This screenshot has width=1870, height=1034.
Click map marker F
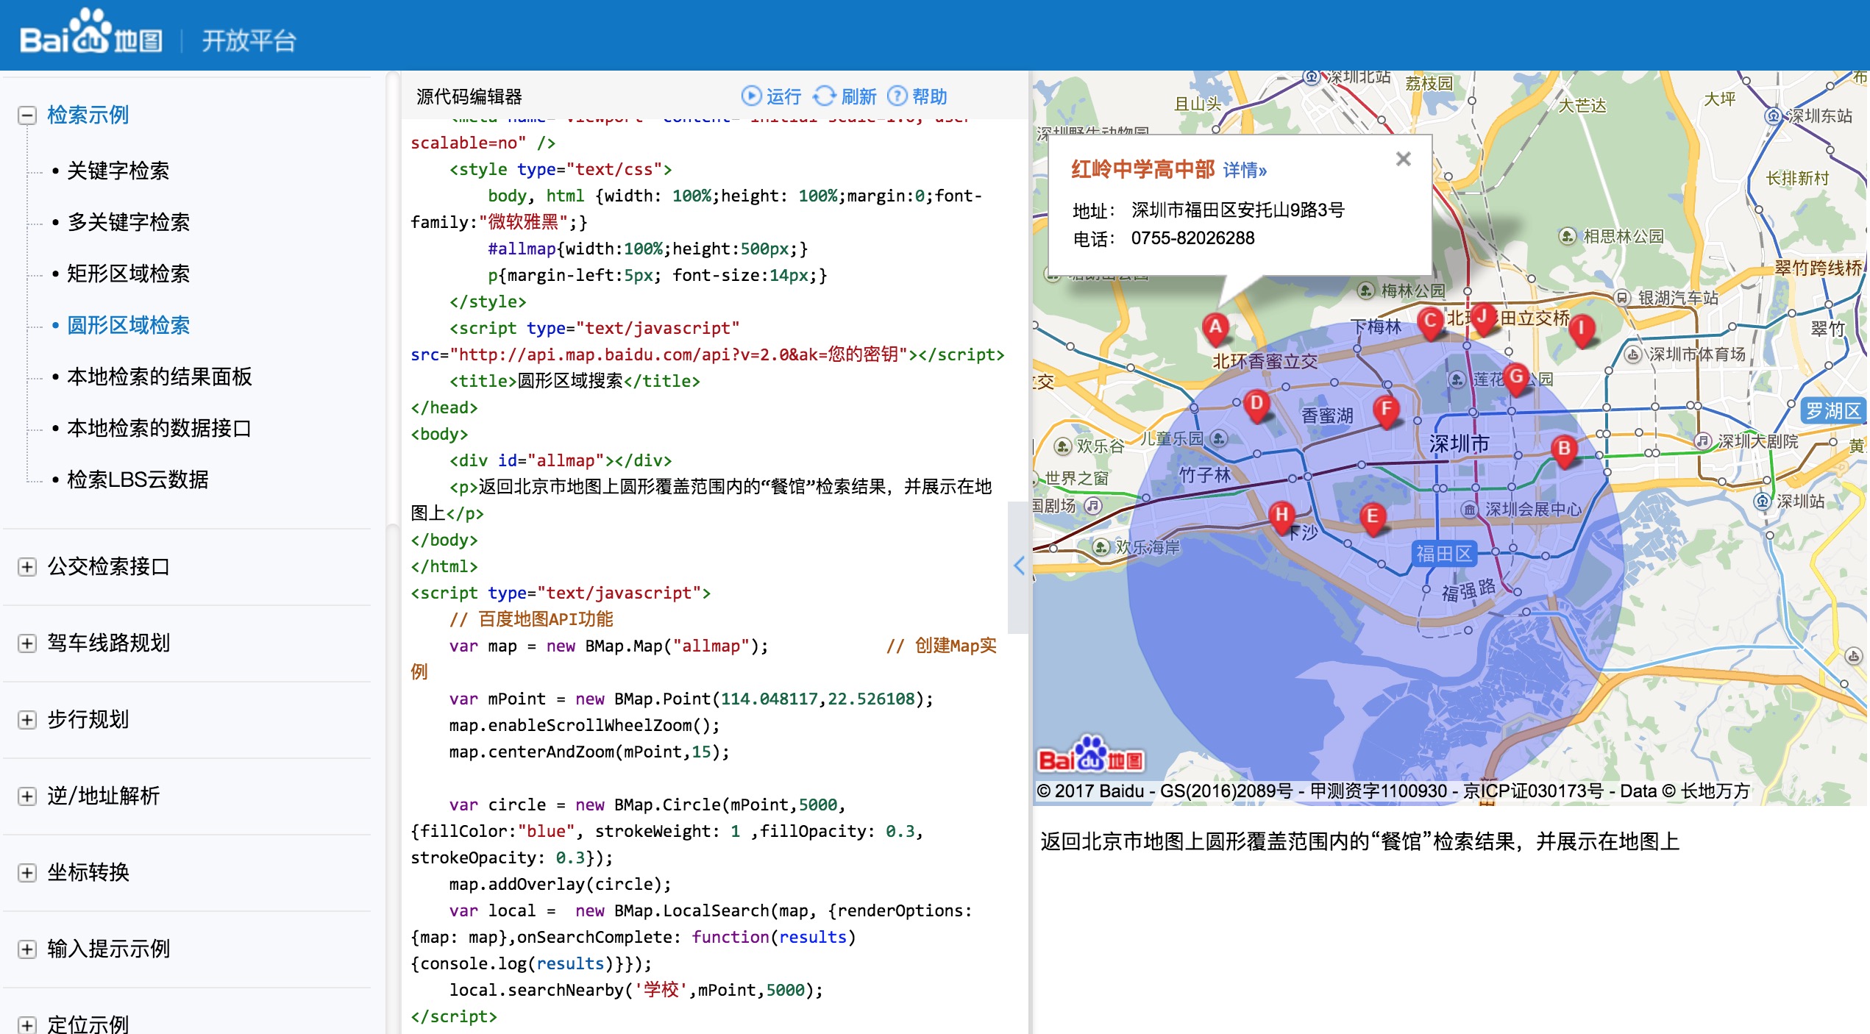[x=1386, y=409]
